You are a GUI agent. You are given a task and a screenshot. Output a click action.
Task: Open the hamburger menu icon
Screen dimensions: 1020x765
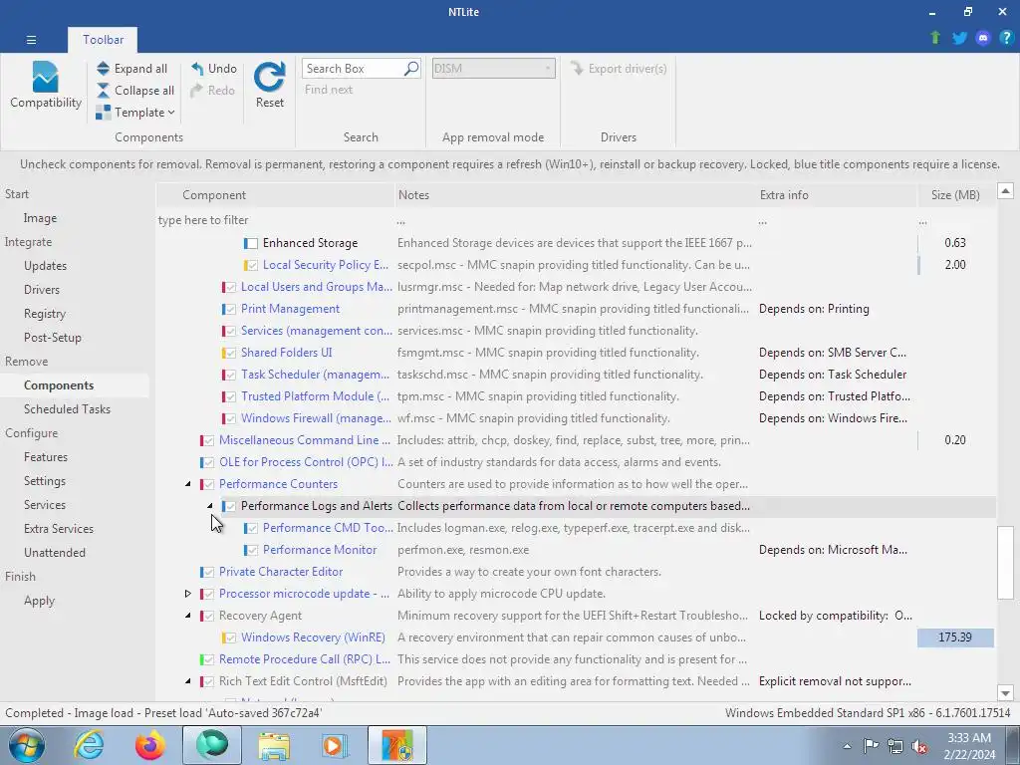(31, 40)
